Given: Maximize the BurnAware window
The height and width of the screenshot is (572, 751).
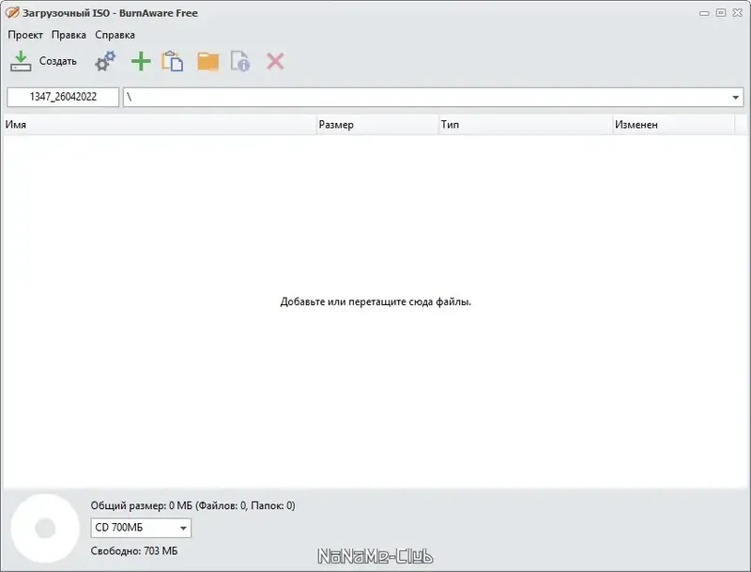Looking at the screenshot, I should click(721, 13).
